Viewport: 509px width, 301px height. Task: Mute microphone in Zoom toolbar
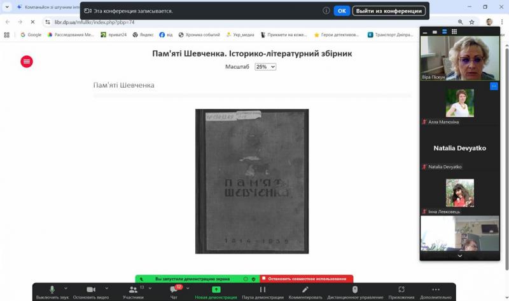(x=52, y=290)
